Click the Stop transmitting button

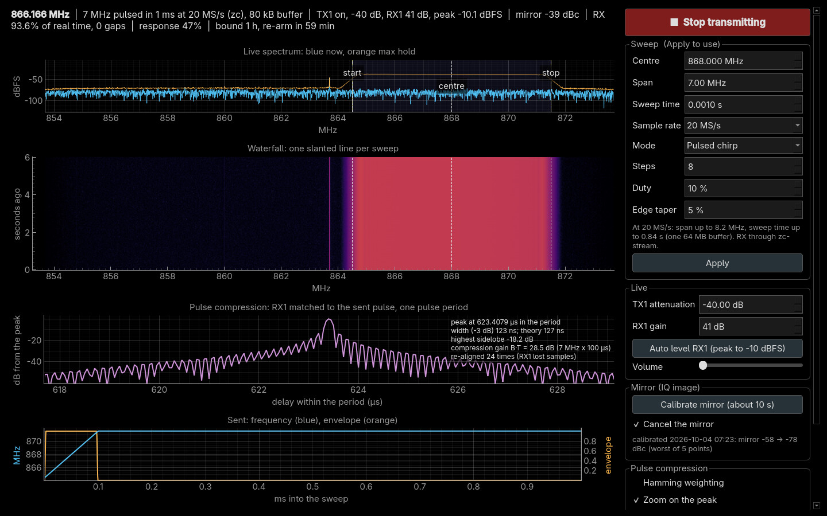717,22
